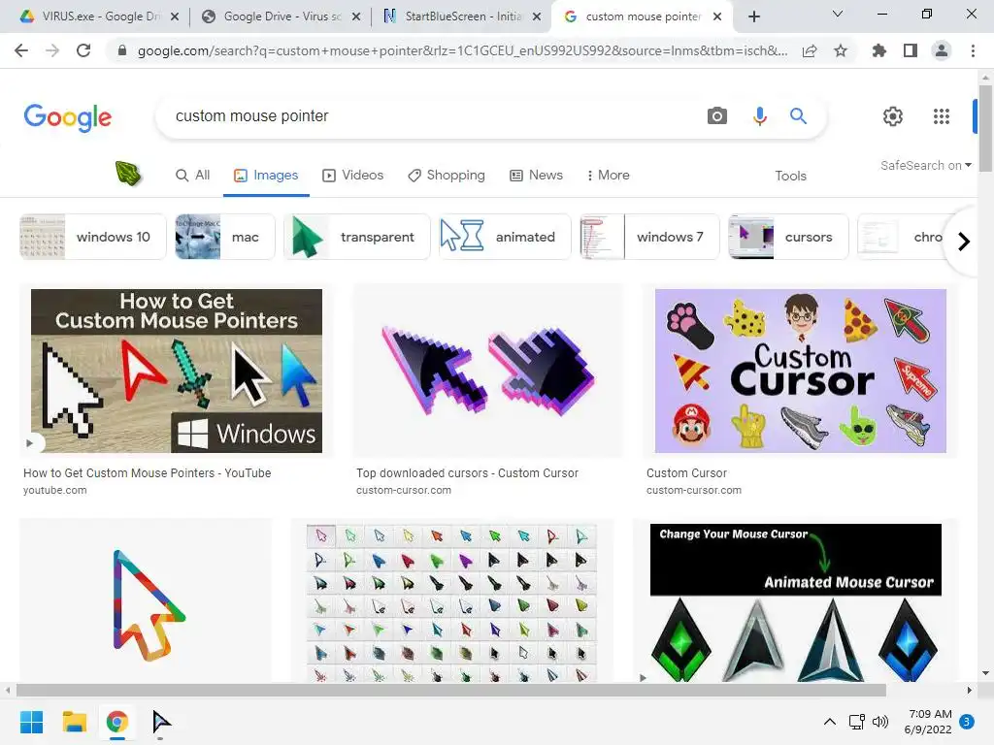994x745 pixels.
Task: Open the SafeSearch on dropdown
Action: (925, 165)
